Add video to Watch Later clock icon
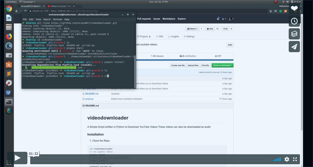This screenshot has height=167, width=313. point(294,21)
